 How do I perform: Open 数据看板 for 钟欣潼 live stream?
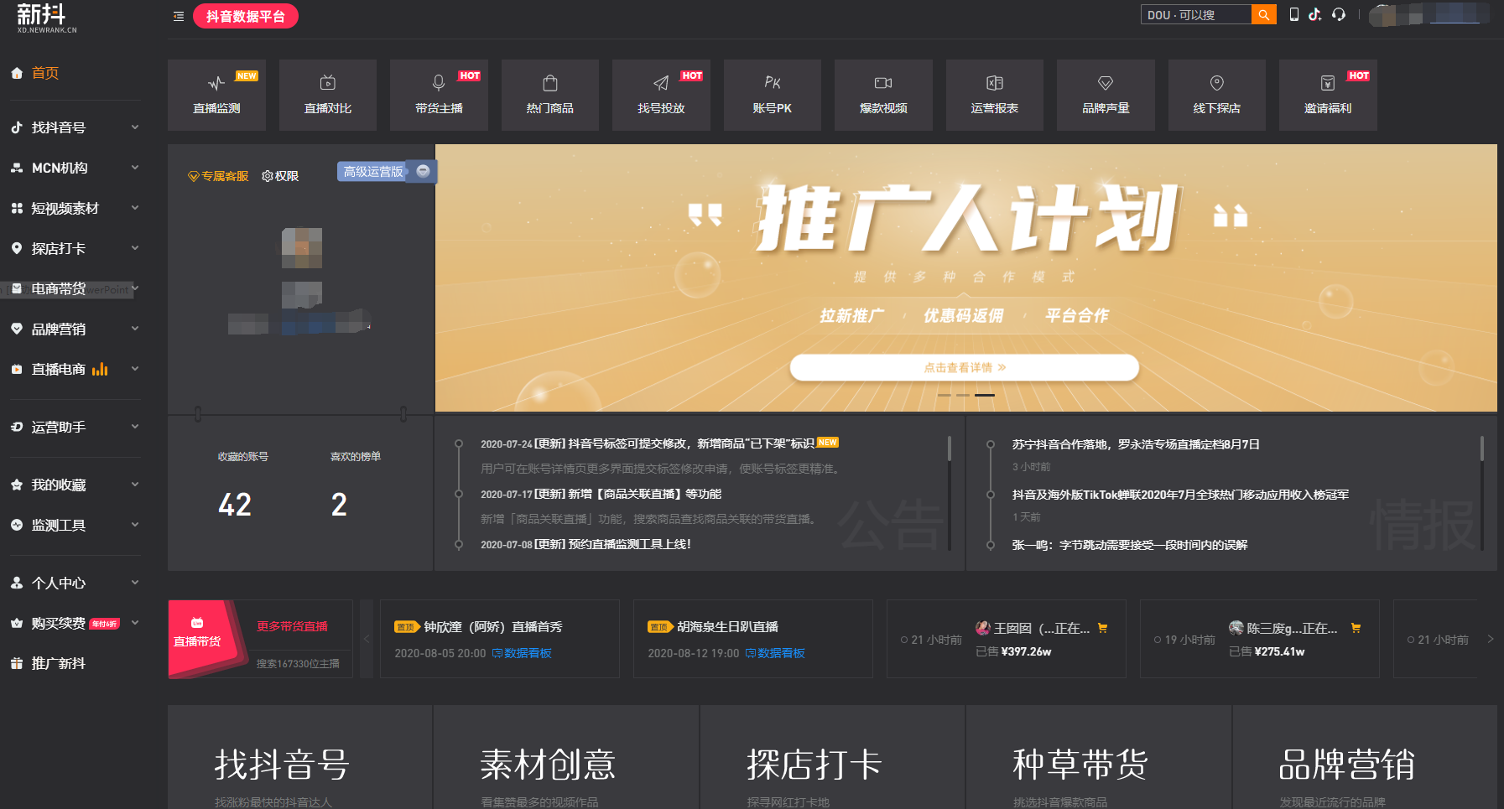click(x=522, y=653)
